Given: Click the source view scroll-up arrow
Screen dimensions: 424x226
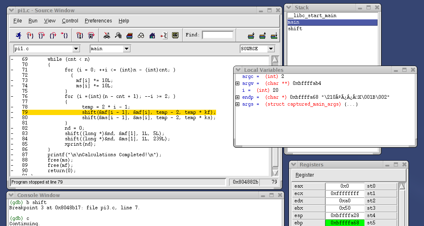Looking at the screenshot, I should pyautogui.click(x=275, y=60).
